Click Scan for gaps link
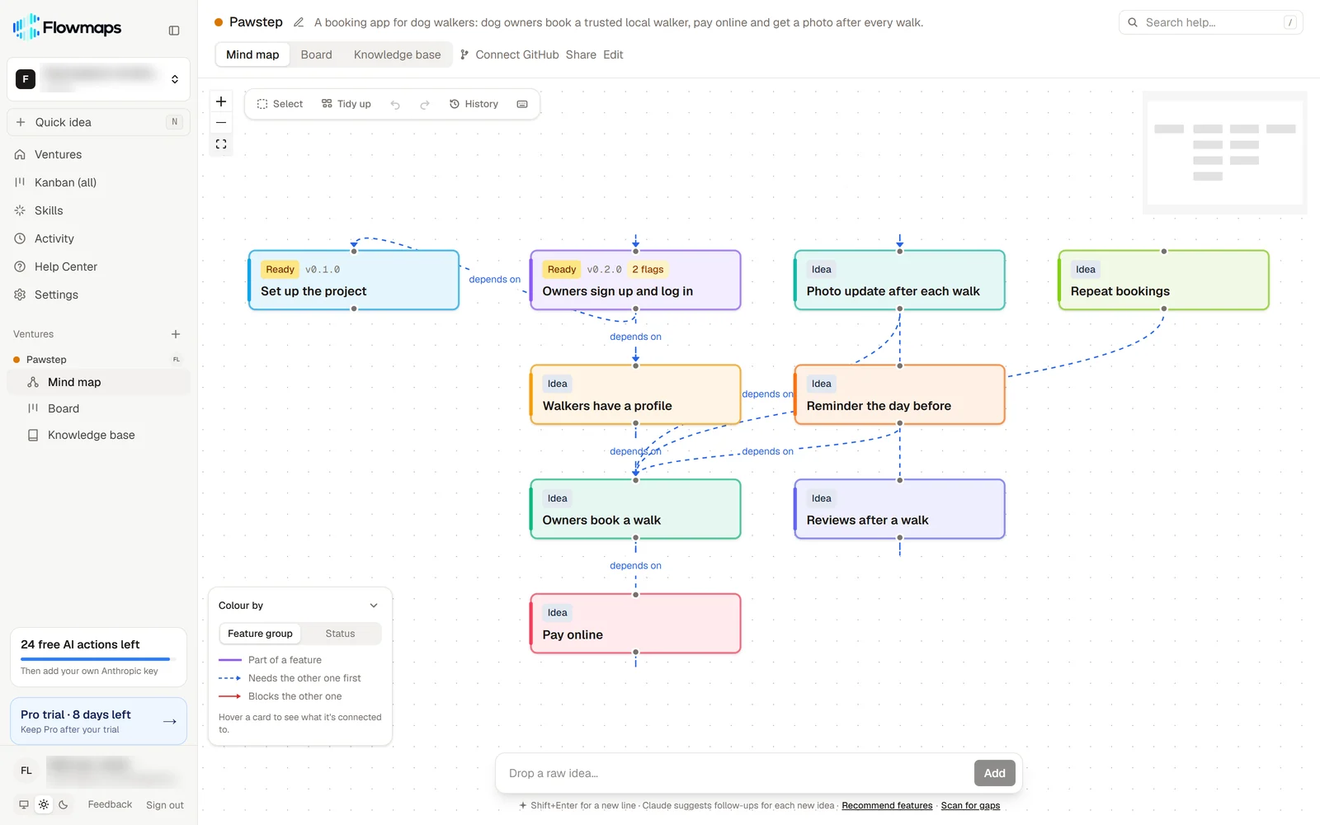This screenshot has width=1320, height=825. 970,806
